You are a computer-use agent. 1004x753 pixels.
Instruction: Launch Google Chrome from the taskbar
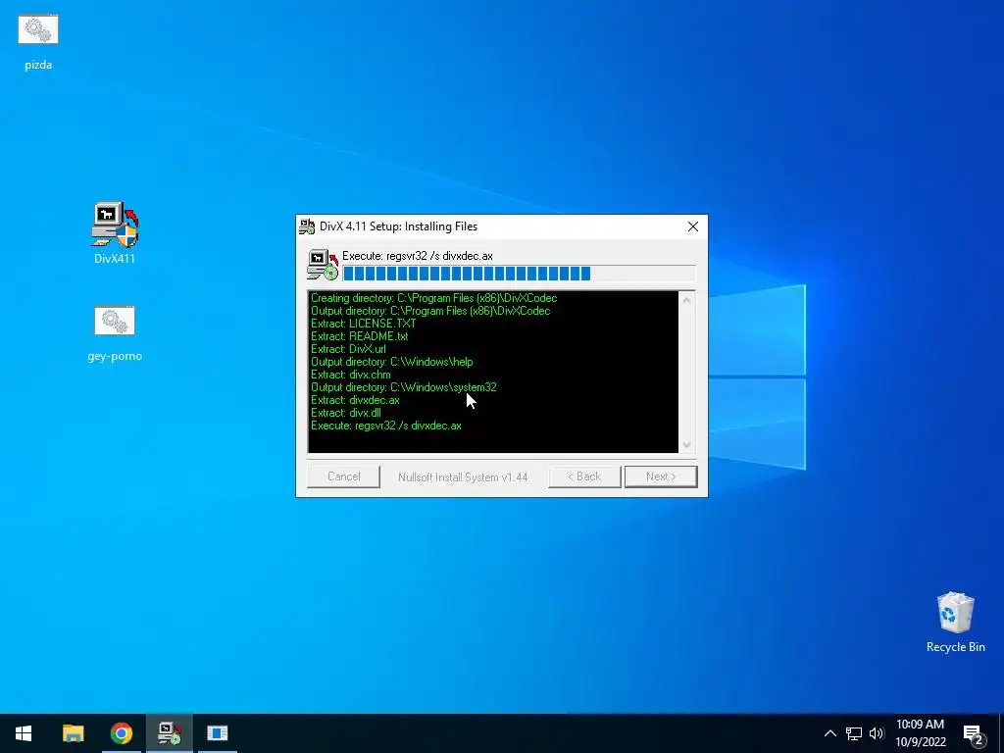point(121,733)
